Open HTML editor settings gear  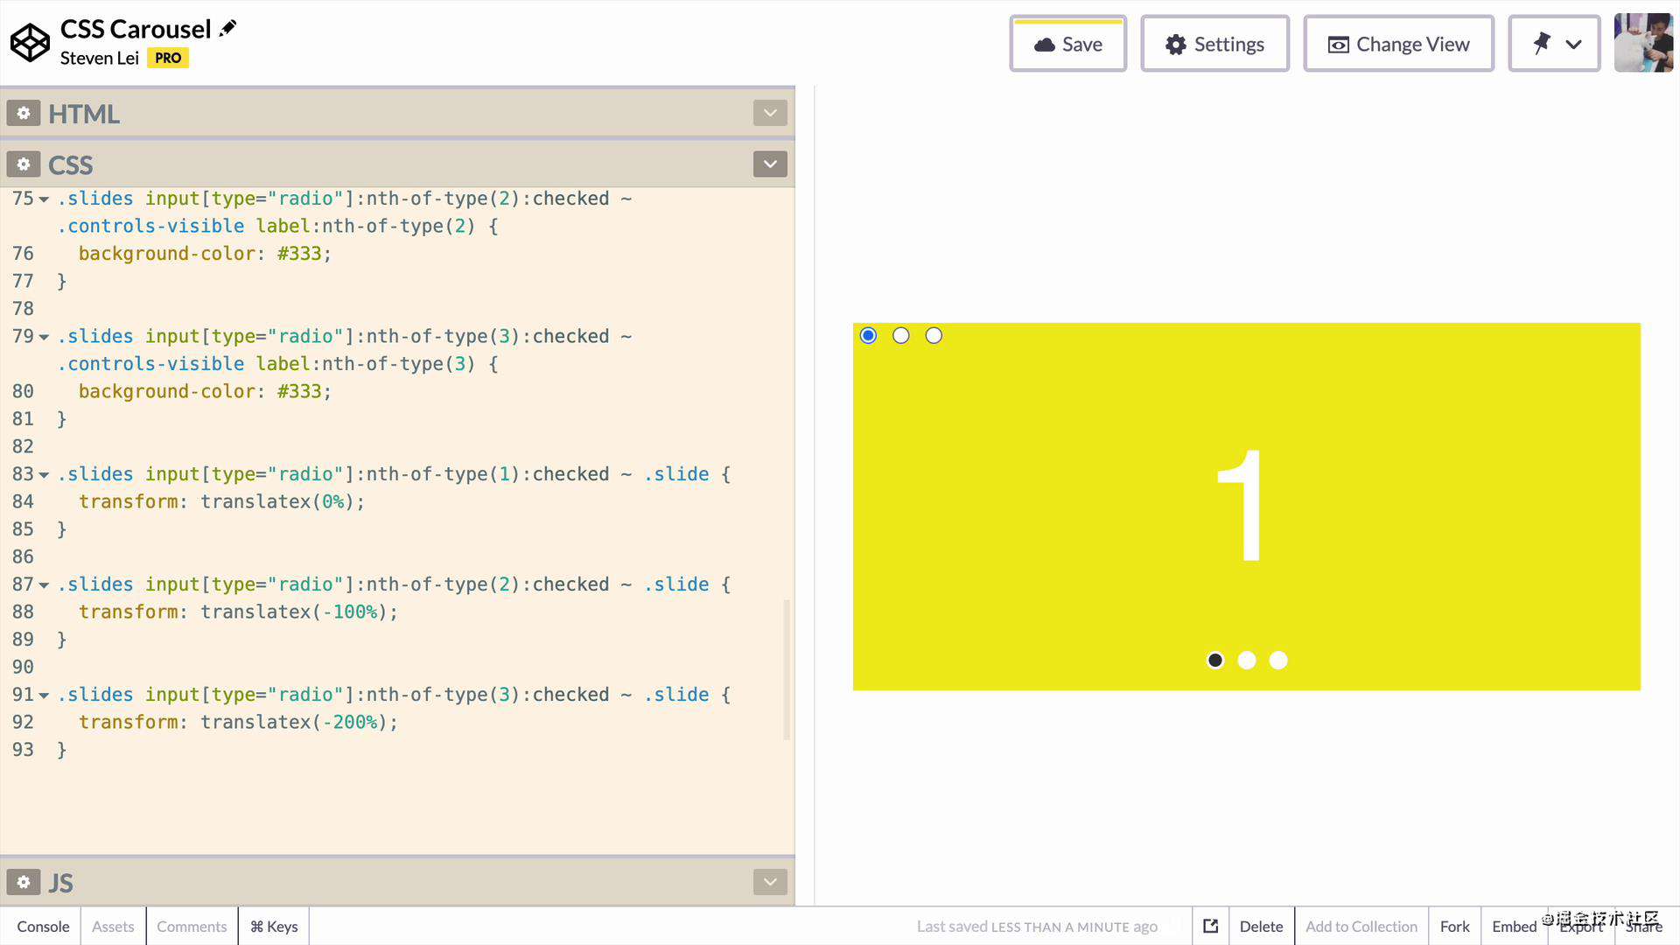pos(24,113)
